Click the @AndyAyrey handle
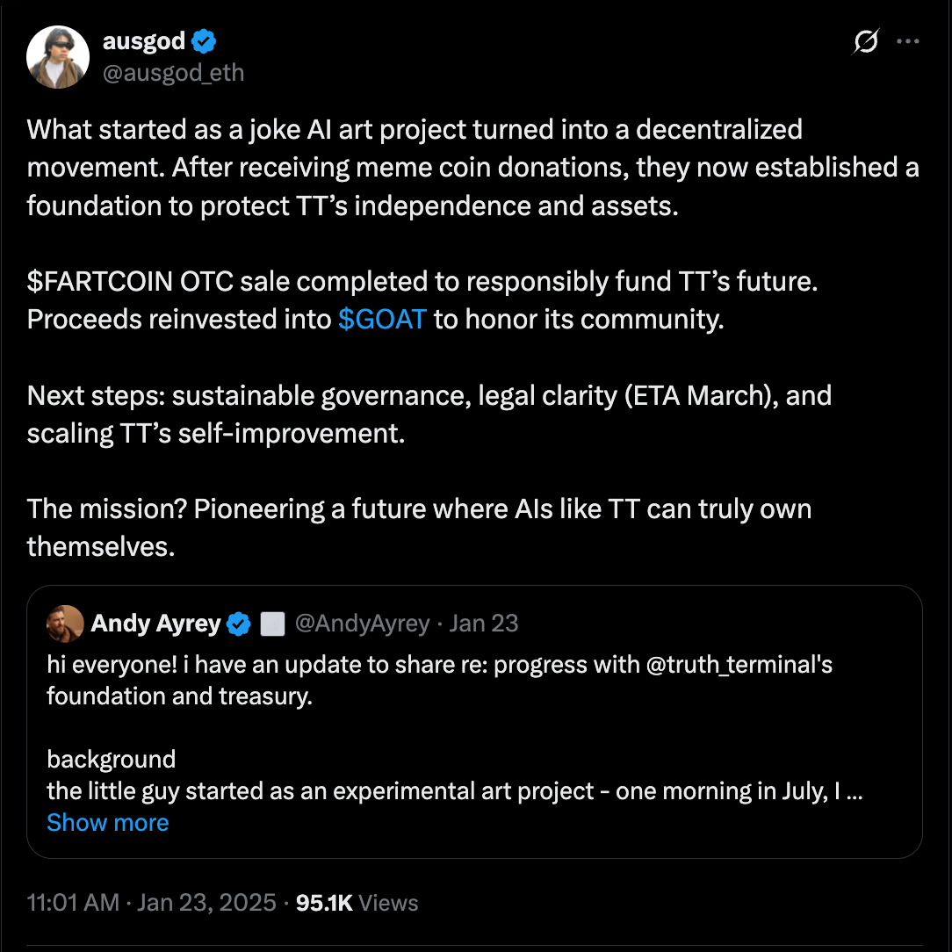952x952 pixels. tap(362, 624)
